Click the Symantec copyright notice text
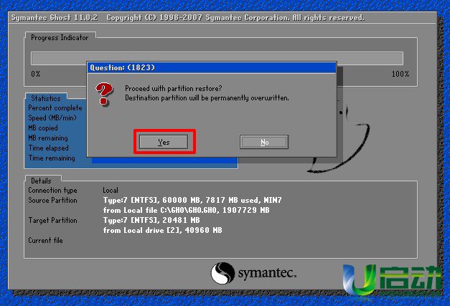This screenshot has height=306, width=450. click(x=235, y=18)
